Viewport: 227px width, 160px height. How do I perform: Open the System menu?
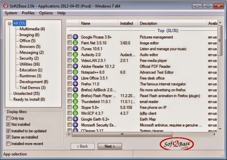11,13
